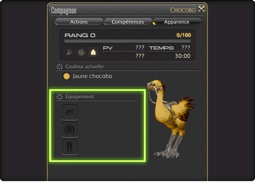Open the Compétences tab

(128, 22)
